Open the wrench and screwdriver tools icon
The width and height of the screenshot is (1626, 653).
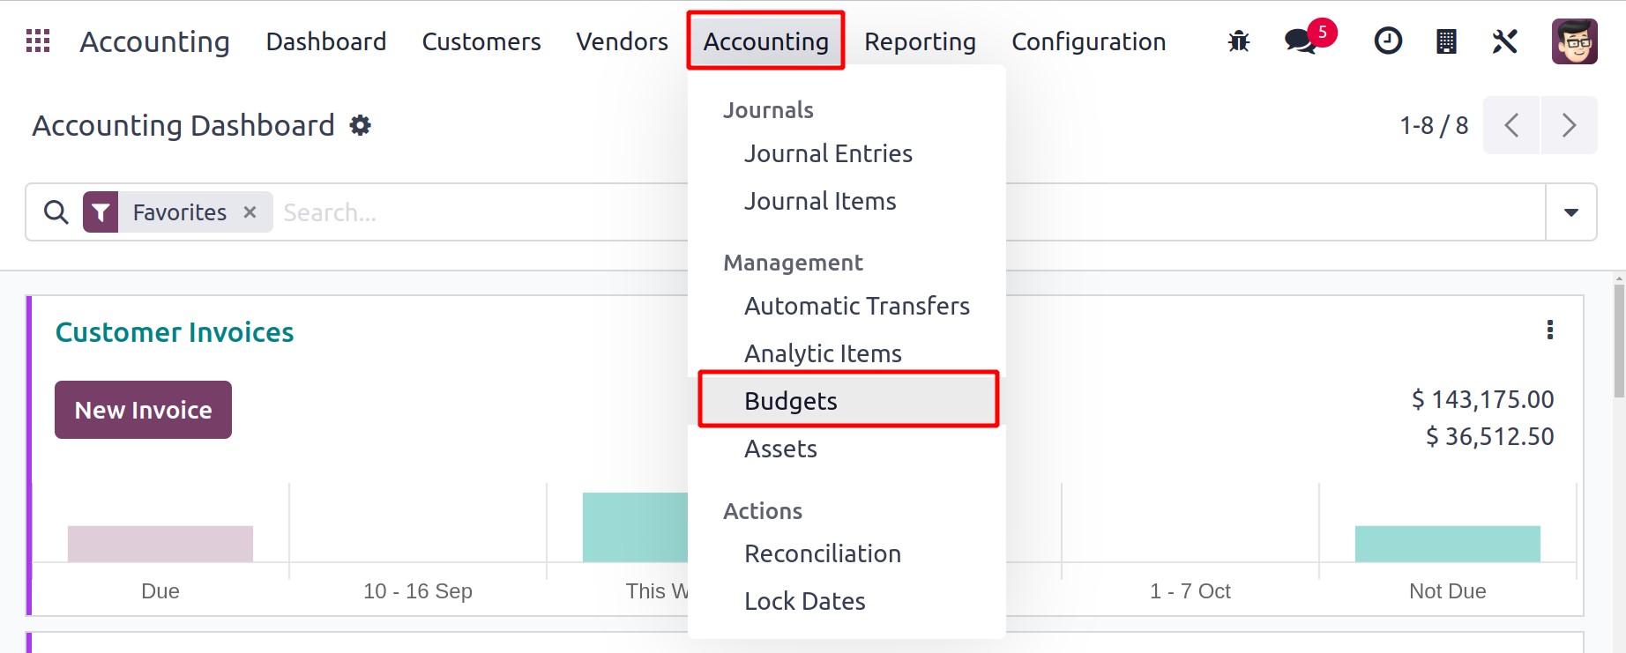(1504, 41)
